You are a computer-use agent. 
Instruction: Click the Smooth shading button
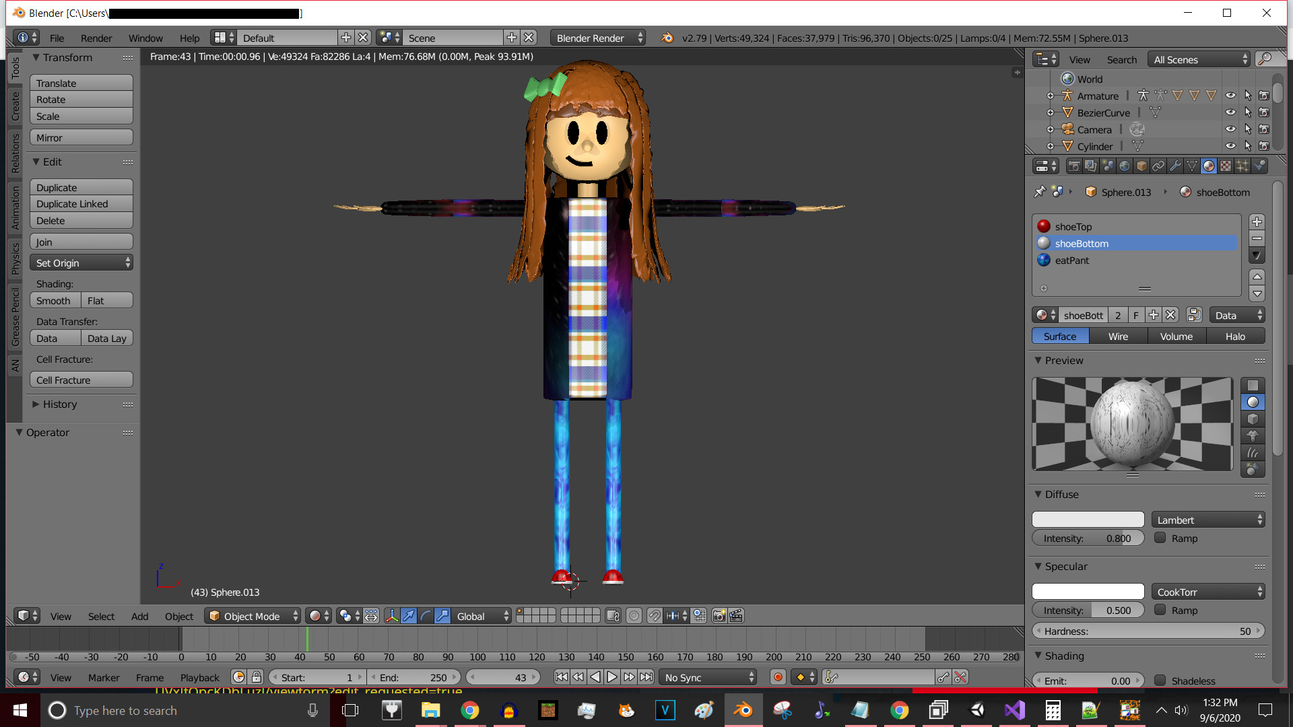(55, 301)
